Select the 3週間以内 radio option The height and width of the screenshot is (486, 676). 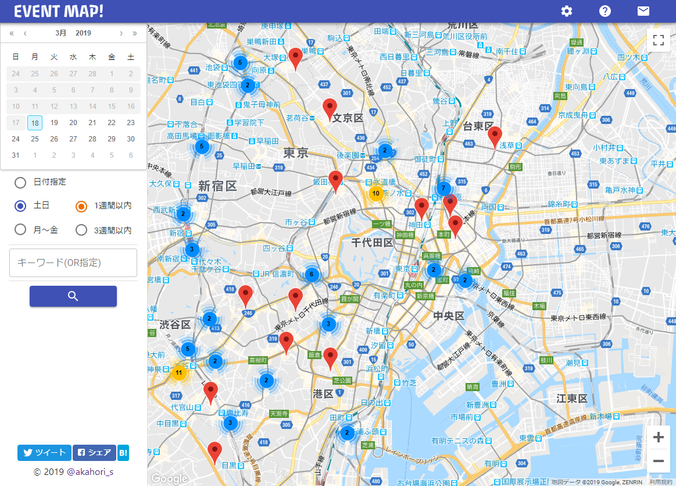pyautogui.click(x=81, y=230)
